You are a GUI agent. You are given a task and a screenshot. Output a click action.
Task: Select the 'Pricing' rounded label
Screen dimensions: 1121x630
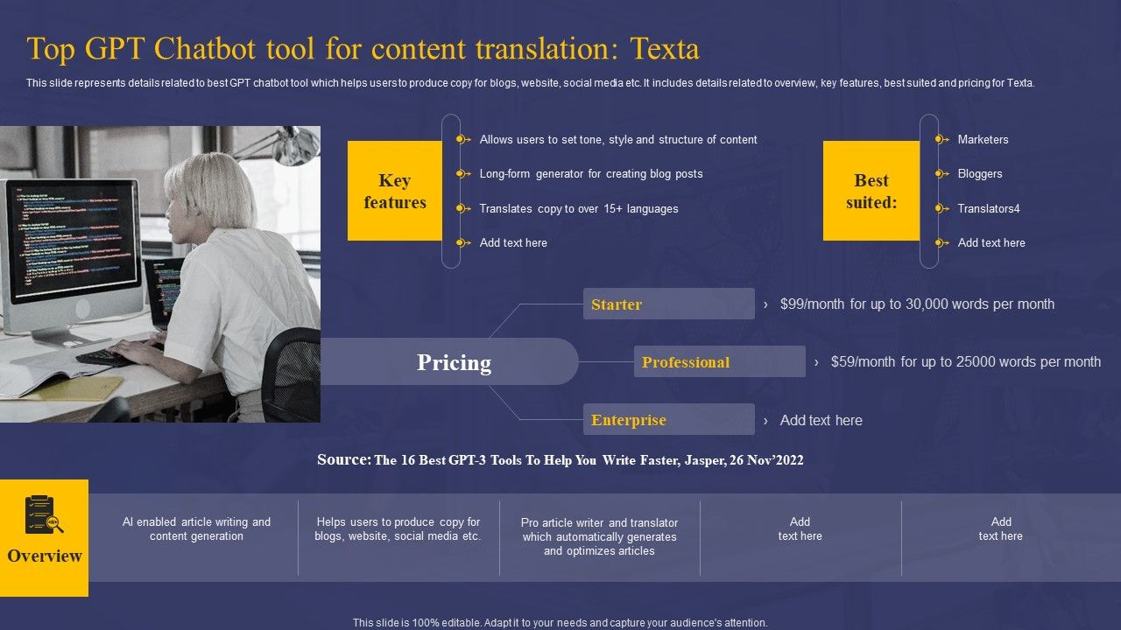[450, 361]
